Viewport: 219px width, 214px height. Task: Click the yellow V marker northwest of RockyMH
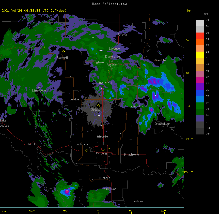tap(44, 47)
